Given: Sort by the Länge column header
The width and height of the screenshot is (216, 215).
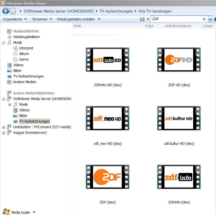Looking at the screenshot, I should point(209,26).
